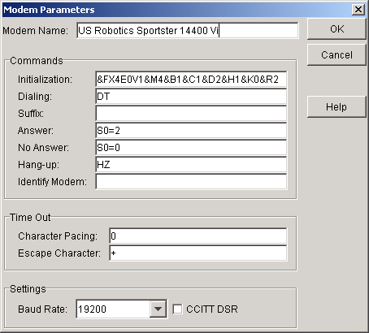Image resolution: width=369 pixels, height=333 pixels.
Task: Click the Modem Name label
Action: (35, 31)
